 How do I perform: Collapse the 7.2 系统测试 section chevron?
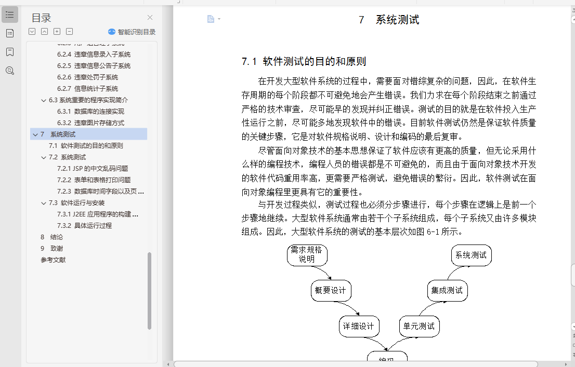coord(44,157)
